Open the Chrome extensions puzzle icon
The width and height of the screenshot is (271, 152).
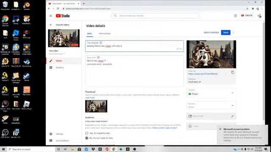click(253, 8)
